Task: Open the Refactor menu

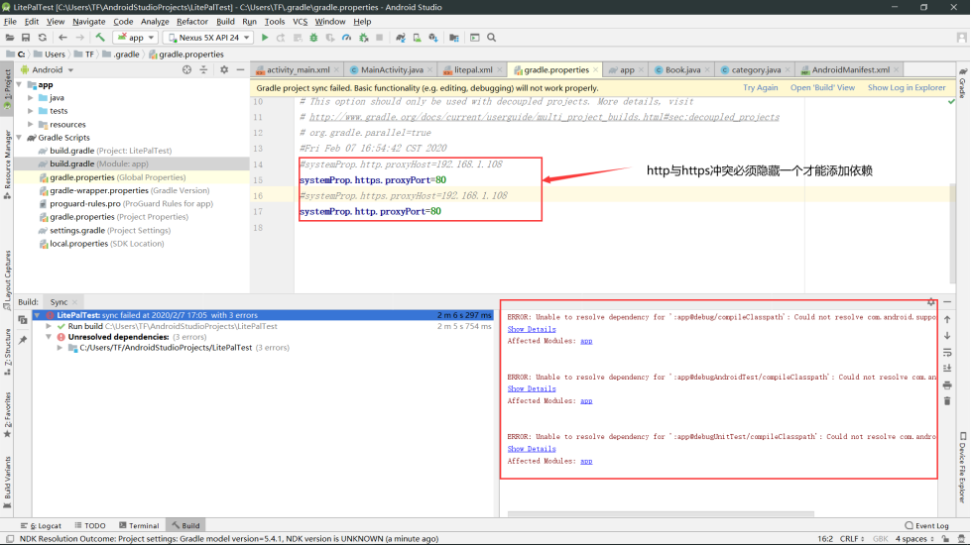Action: [x=192, y=22]
